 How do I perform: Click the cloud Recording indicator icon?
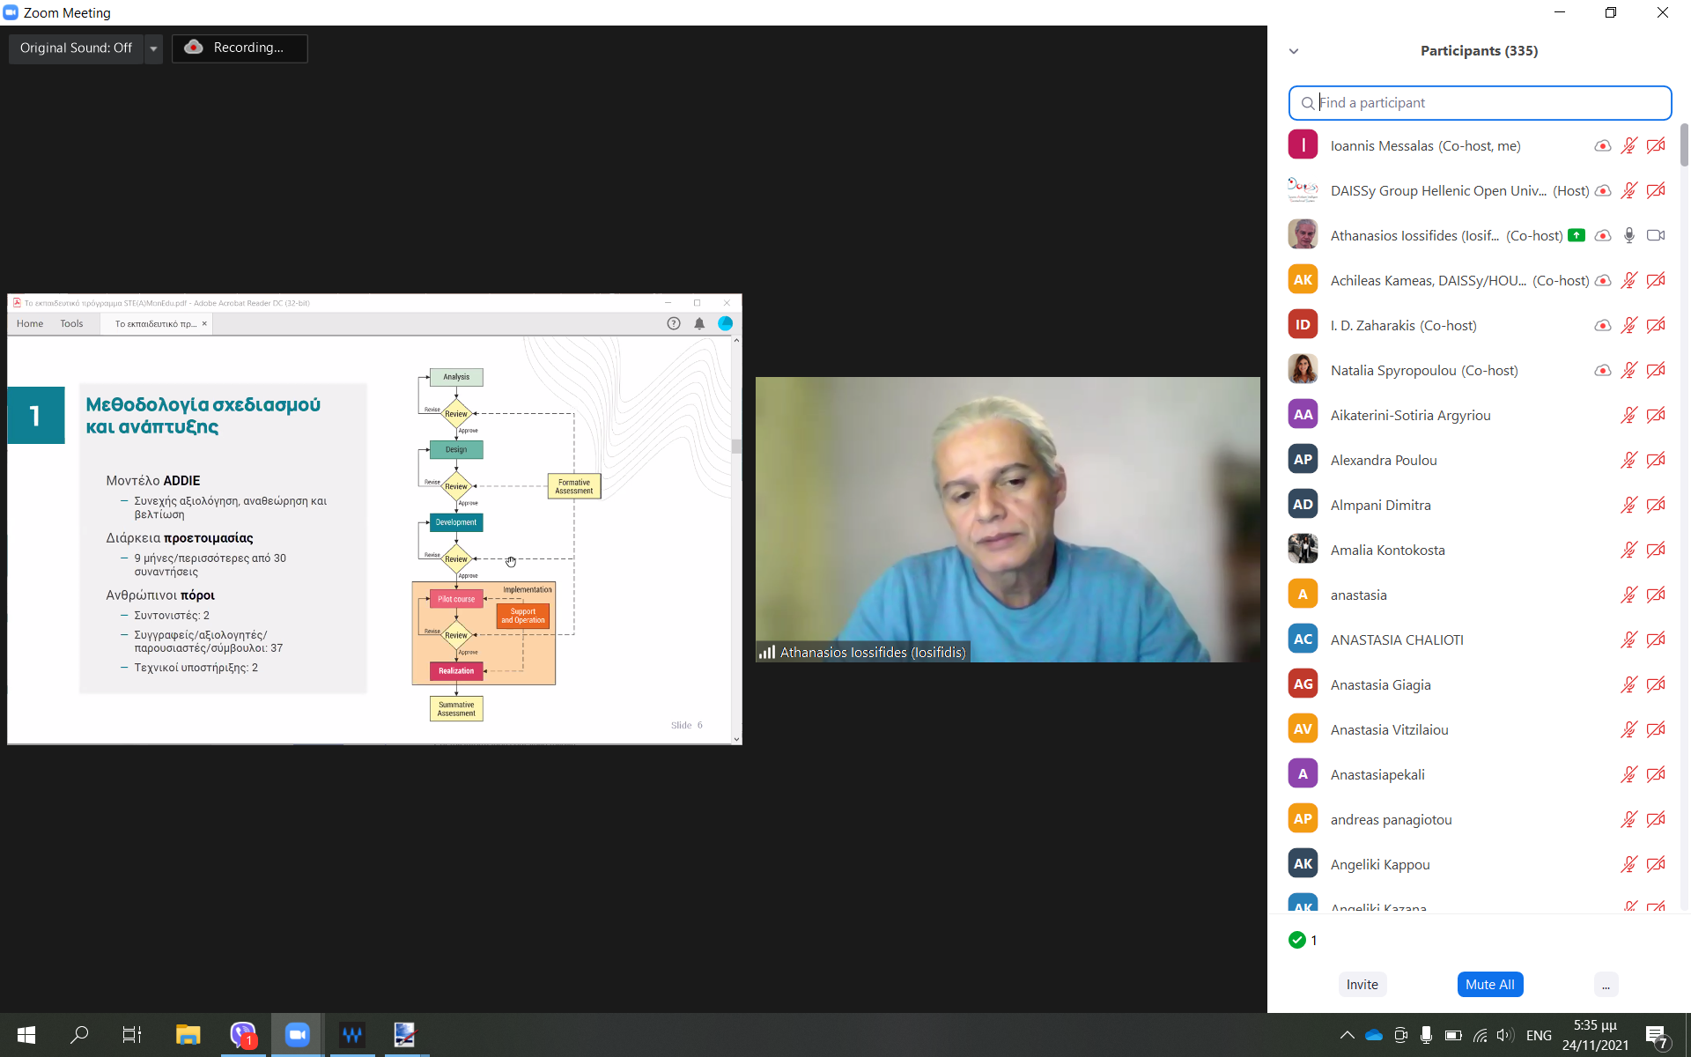click(194, 48)
